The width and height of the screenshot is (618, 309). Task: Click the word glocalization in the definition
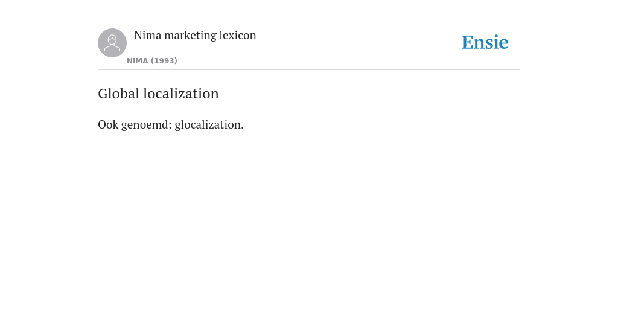(x=209, y=124)
